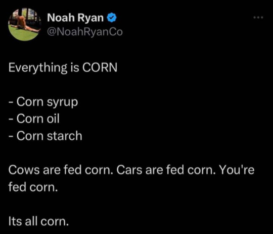Select the '- Corn oil' list line
Screen dimensions: 273x234
tap(34, 119)
